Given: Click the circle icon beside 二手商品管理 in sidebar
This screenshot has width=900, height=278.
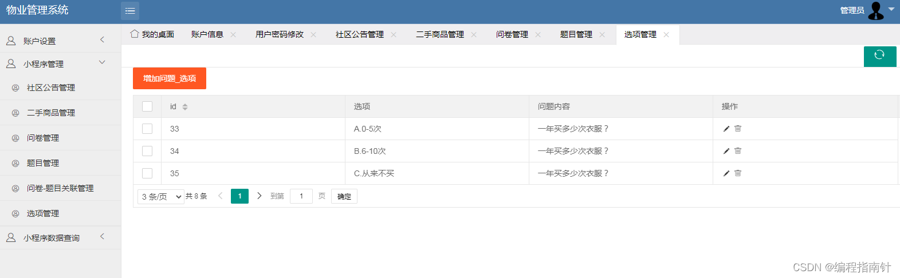Looking at the screenshot, I should coord(15,113).
